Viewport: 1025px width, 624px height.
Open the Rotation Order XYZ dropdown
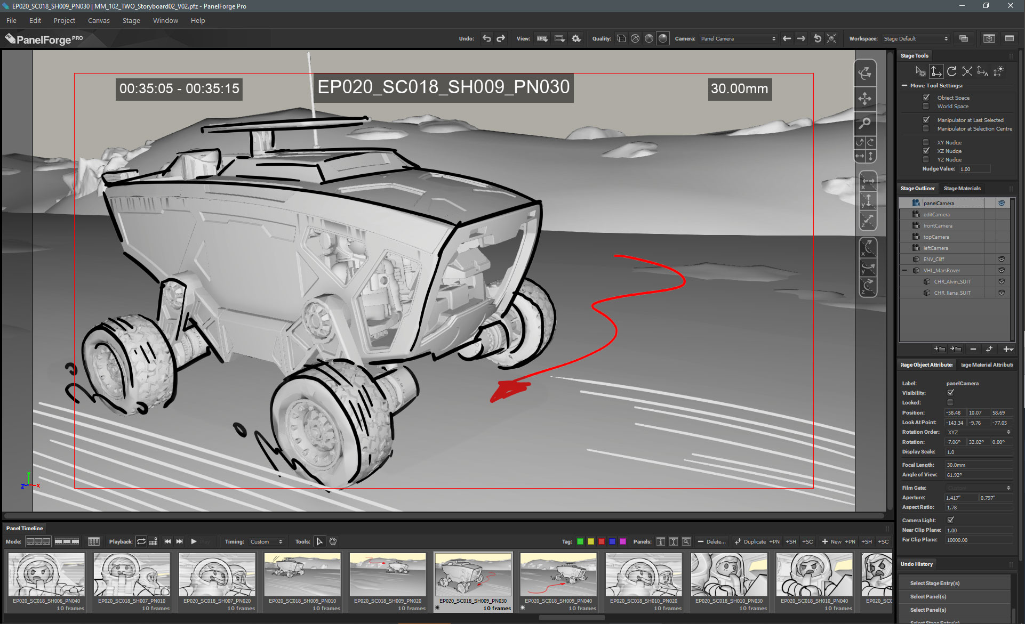click(979, 432)
